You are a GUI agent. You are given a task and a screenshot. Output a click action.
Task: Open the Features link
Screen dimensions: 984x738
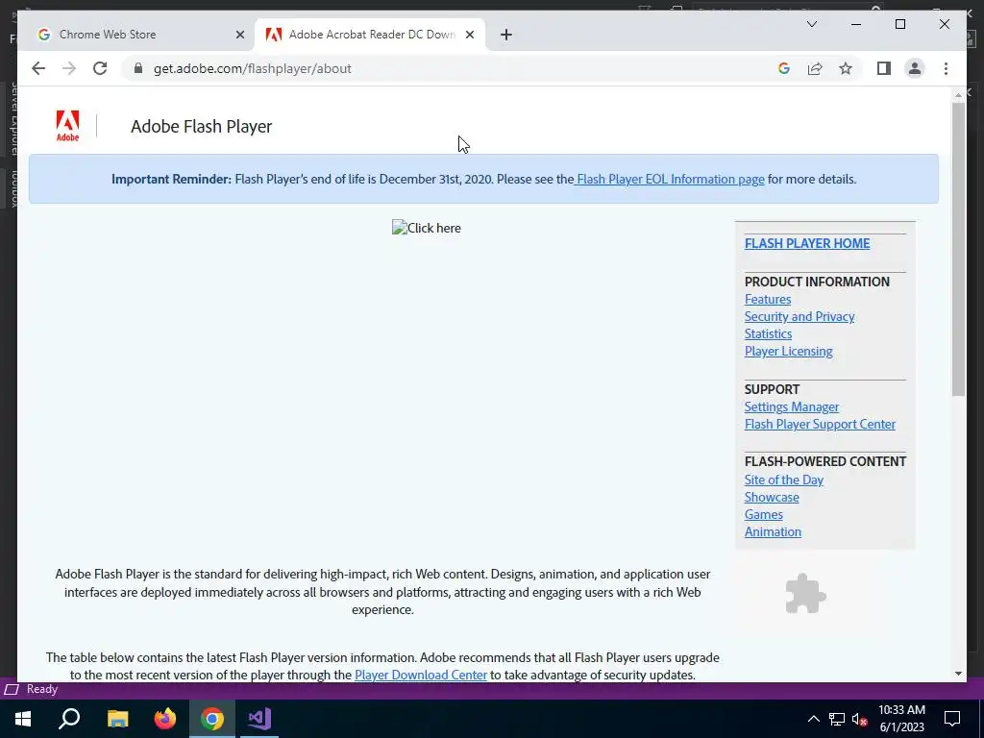[768, 300]
